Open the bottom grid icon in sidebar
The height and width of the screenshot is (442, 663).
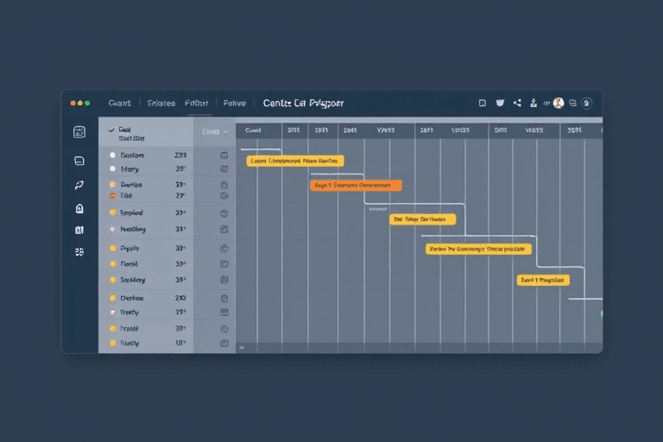[x=79, y=252]
